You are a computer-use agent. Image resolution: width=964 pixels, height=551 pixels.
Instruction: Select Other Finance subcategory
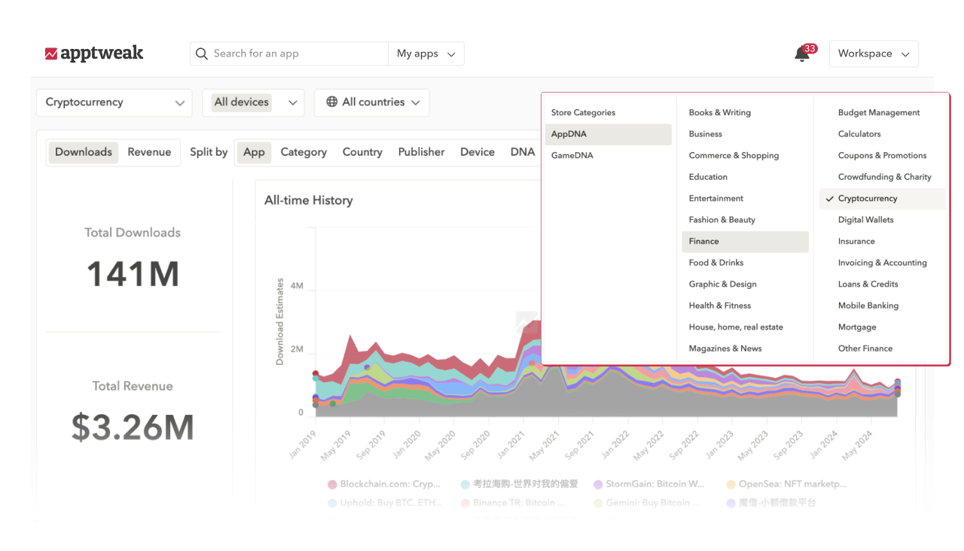coord(882,349)
